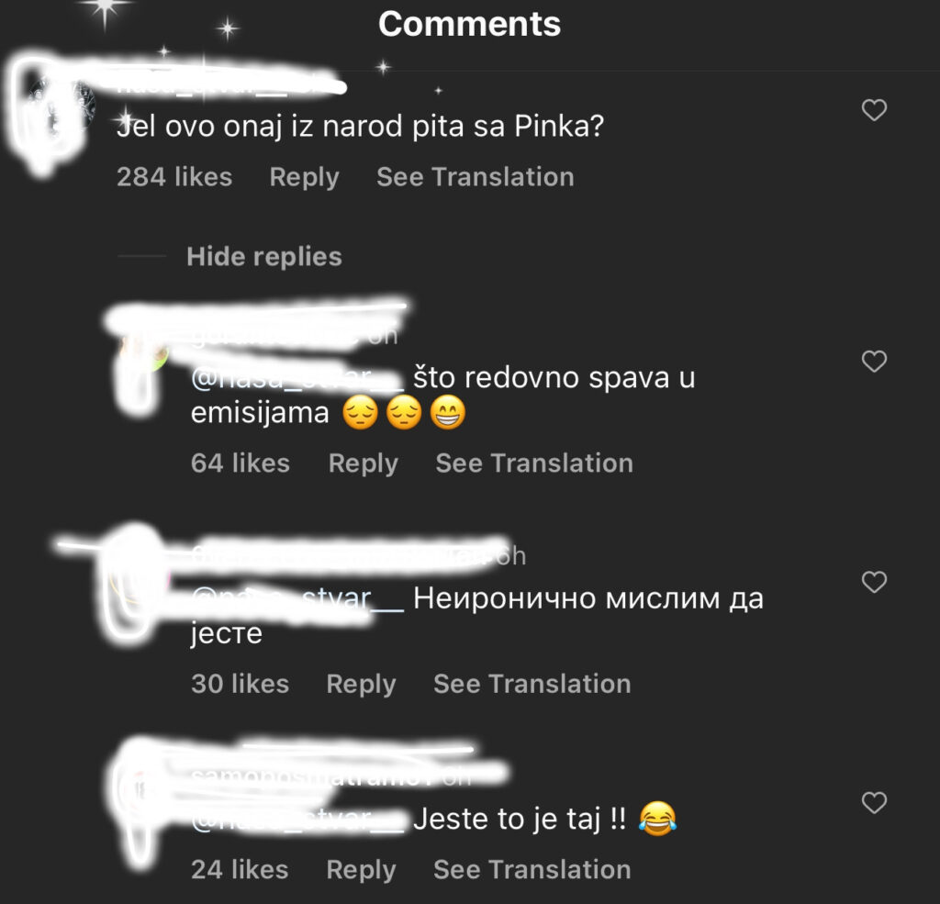This screenshot has width=940, height=904.
Task: View the 64 likes list
Action: tap(241, 463)
